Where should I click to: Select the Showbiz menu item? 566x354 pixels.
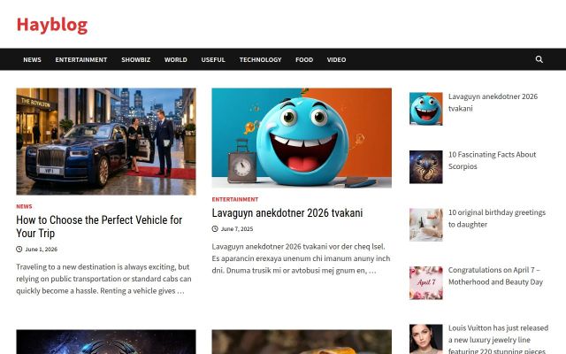point(135,59)
